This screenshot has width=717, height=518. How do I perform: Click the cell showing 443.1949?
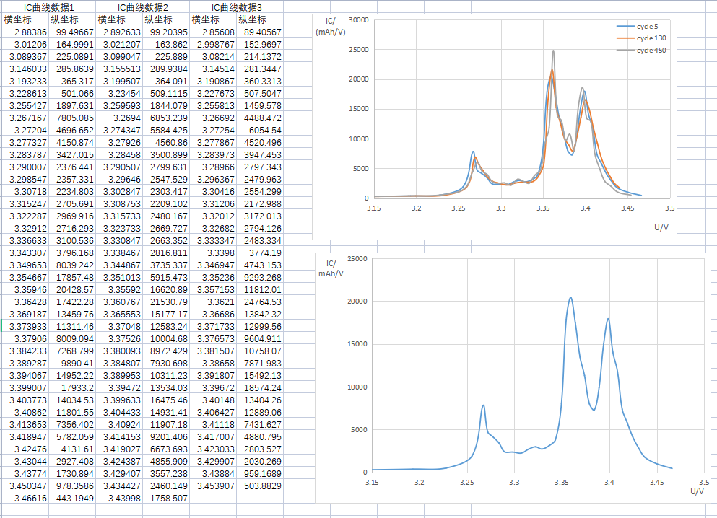pyautogui.click(x=72, y=499)
